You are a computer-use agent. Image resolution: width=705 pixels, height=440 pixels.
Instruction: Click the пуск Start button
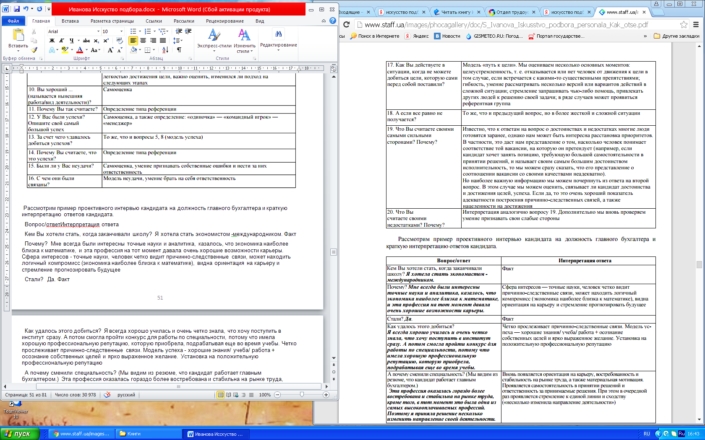tap(20, 434)
